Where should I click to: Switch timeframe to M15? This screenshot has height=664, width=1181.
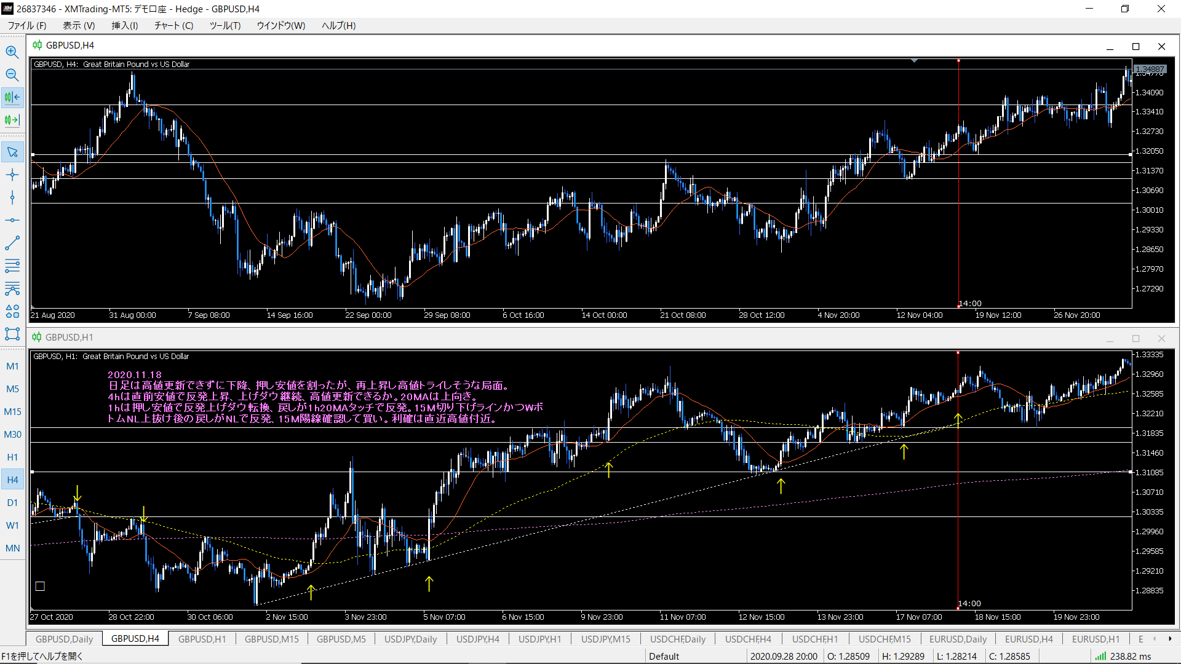coord(12,412)
